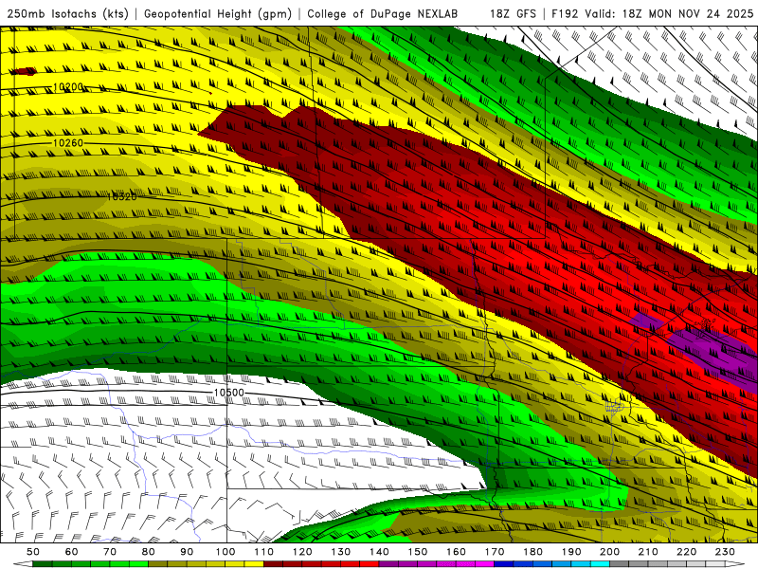Click the 220 knot colorbar label
Viewport: 758px width, 569px height.
[x=686, y=552]
